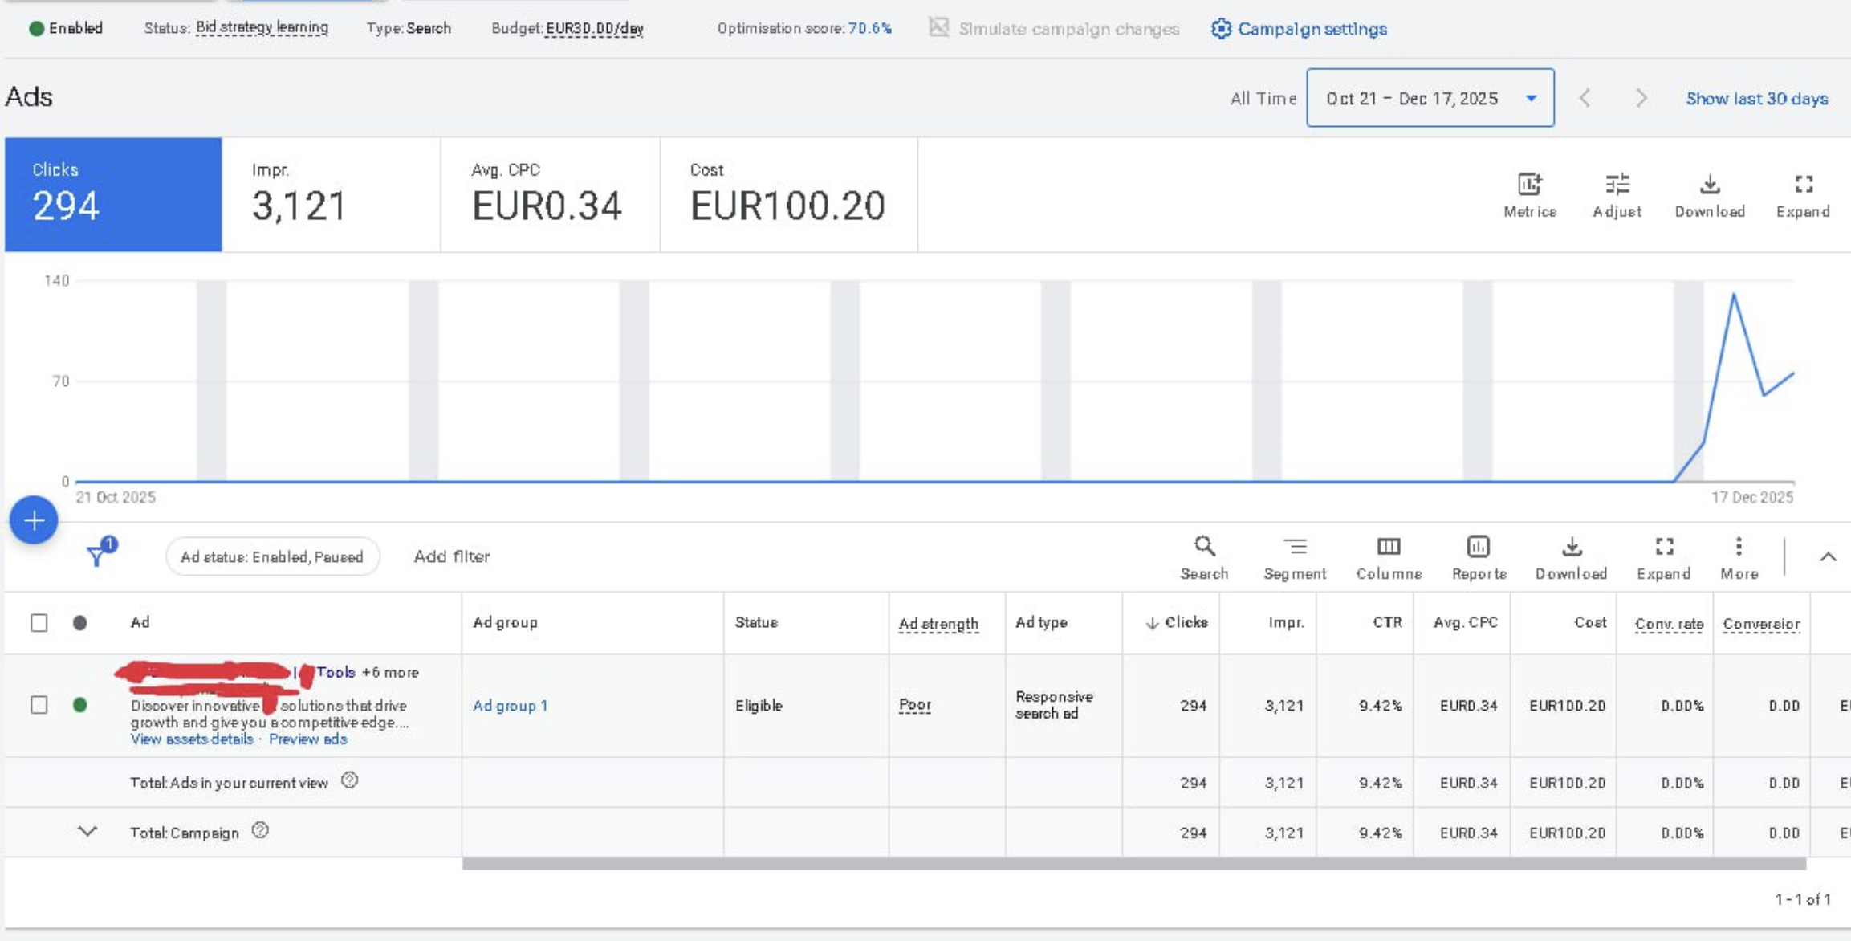Download the chart data
Image resolution: width=1851 pixels, height=941 pixels.
(x=1710, y=194)
